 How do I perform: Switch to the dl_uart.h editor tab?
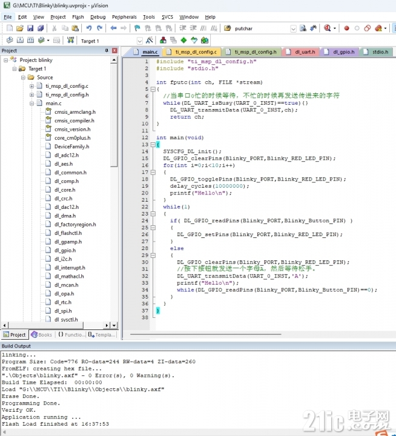[301, 52]
